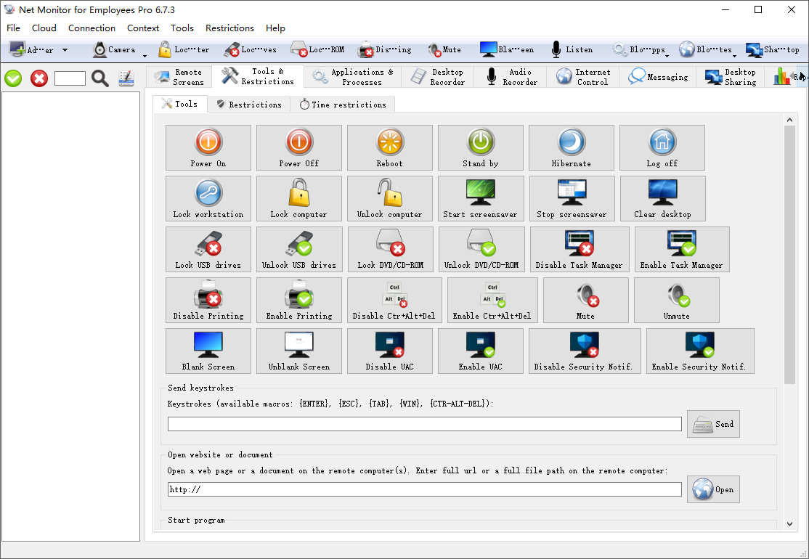
Task: Click the Enable UAC tool
Action: (x=480, y=351)
